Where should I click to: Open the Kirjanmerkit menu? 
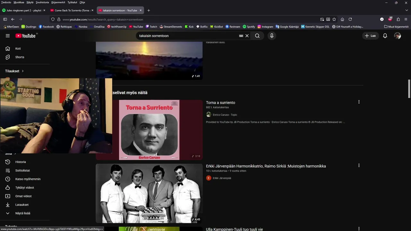(58, 2)
